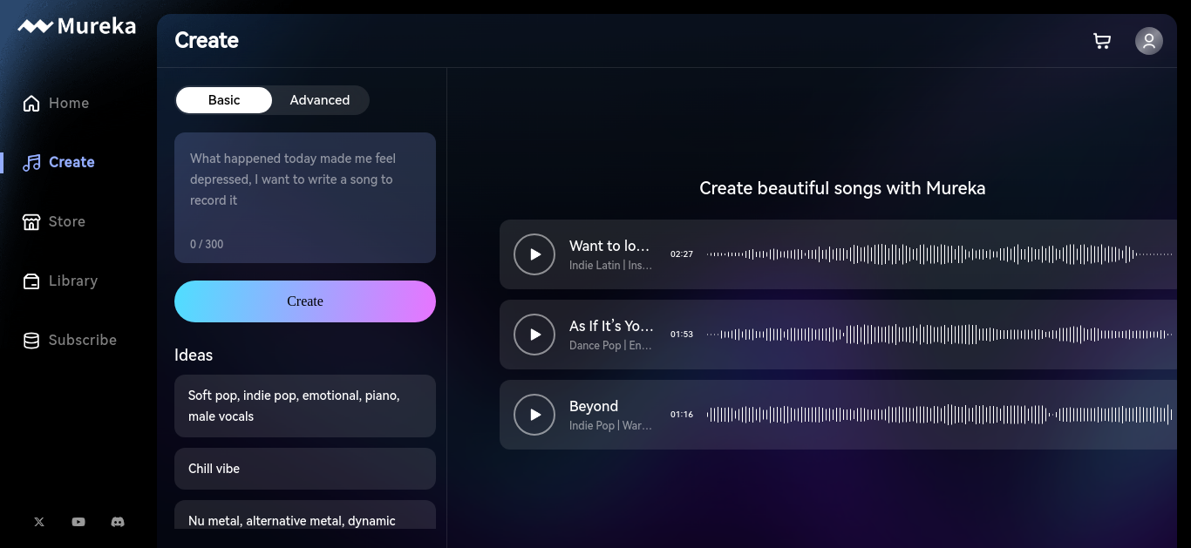Click Create beautiful songs with Mureka text
Viewport: 1191px width, 548px height.
pos(842,188)
